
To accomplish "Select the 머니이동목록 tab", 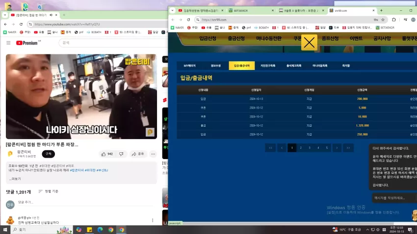I will [x=320, y=66].
